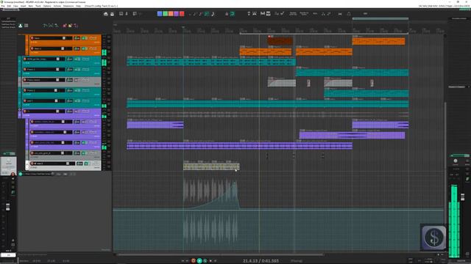Image resolution: width=471 pixels, height=264 pixels.
Task: Click the green highlighted toolbar icon after swatches
Action: click(207, 14)
